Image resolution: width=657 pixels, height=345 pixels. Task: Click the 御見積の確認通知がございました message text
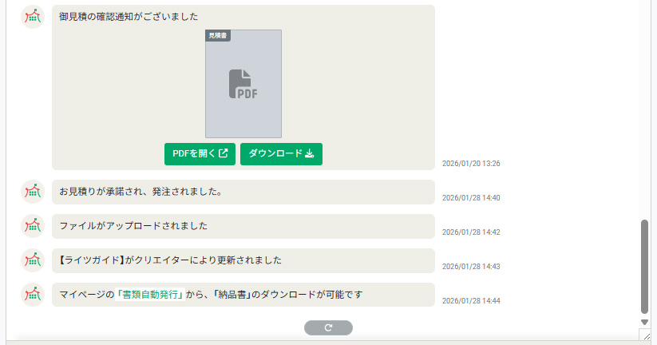point(129,17)
